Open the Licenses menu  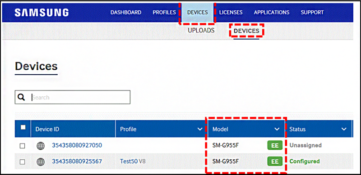point(231,13)
